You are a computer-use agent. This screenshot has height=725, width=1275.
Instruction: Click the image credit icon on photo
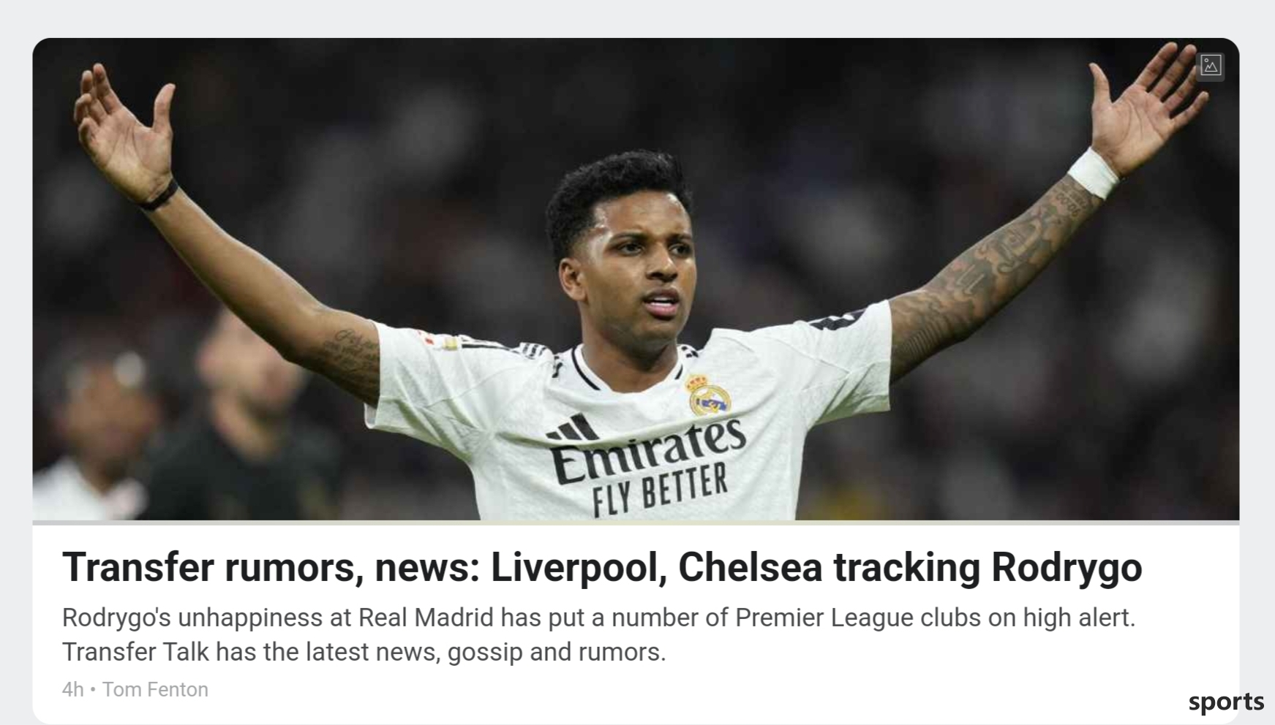coord(1211,66)
